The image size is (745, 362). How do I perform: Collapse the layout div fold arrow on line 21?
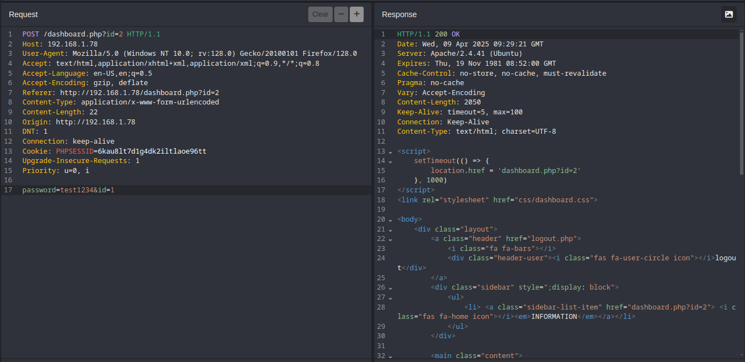point(390,229)
